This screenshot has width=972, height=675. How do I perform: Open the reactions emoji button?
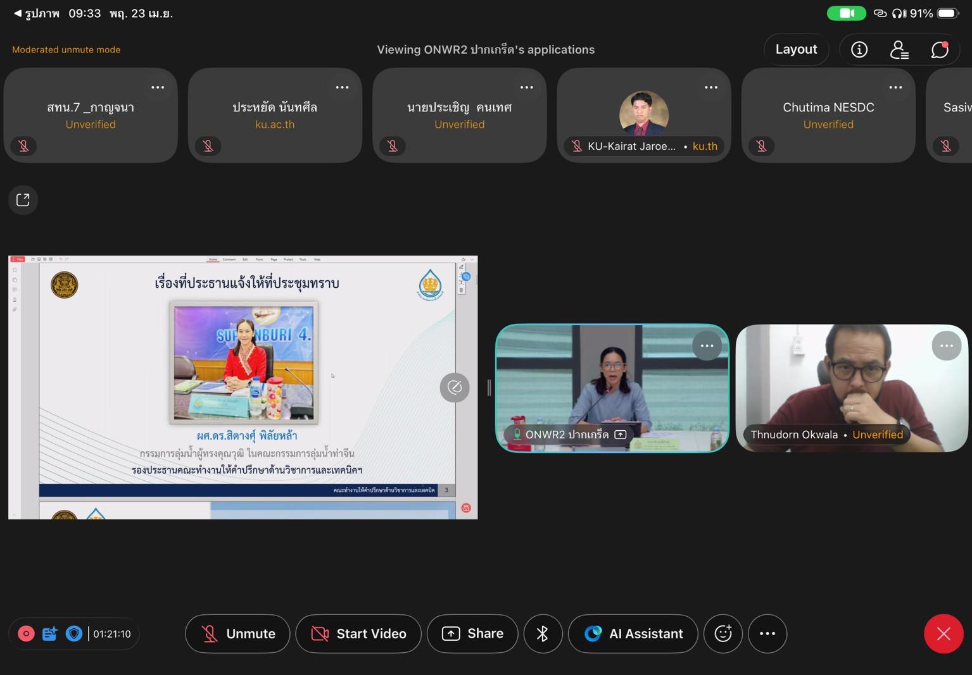click(x=723, y=633)
